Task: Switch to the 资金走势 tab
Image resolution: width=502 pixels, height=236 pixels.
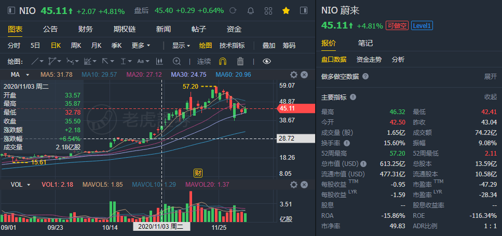Action: [x=369, y=60]
